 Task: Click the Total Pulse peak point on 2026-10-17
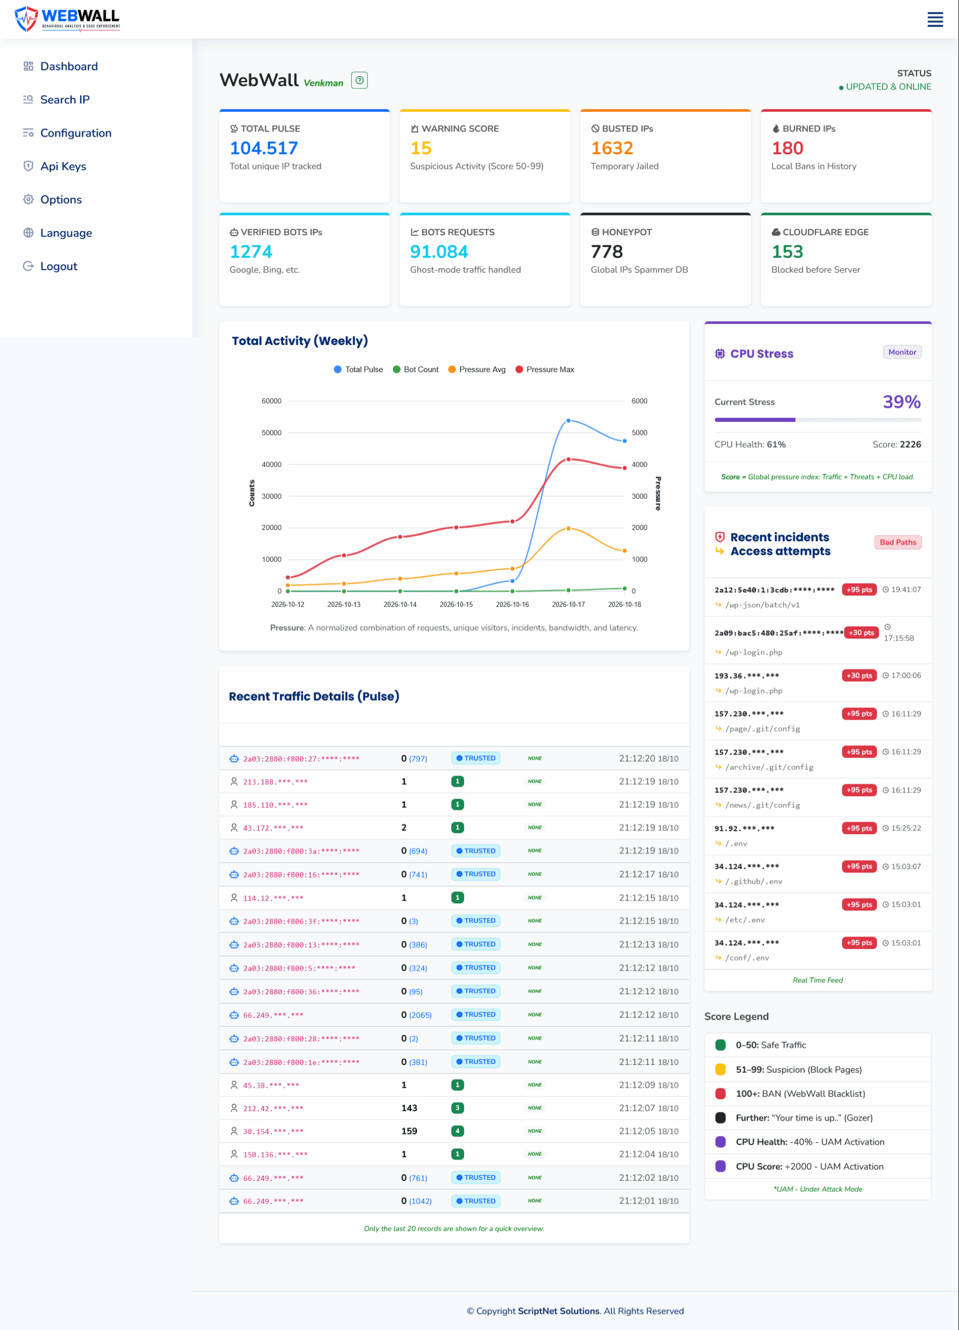(568, 420)
